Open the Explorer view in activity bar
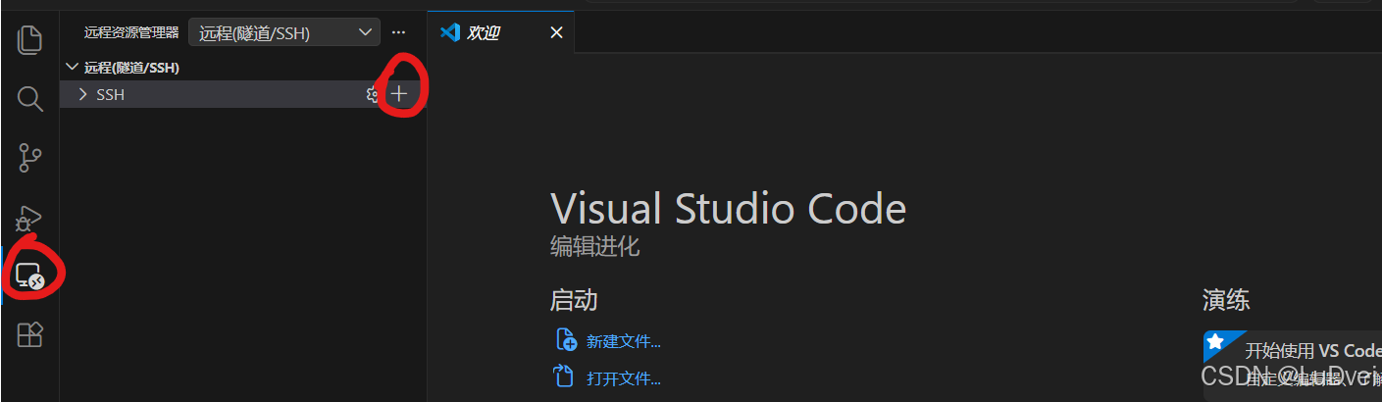Viewport: 1382px width, 402px height. point(30,40)
